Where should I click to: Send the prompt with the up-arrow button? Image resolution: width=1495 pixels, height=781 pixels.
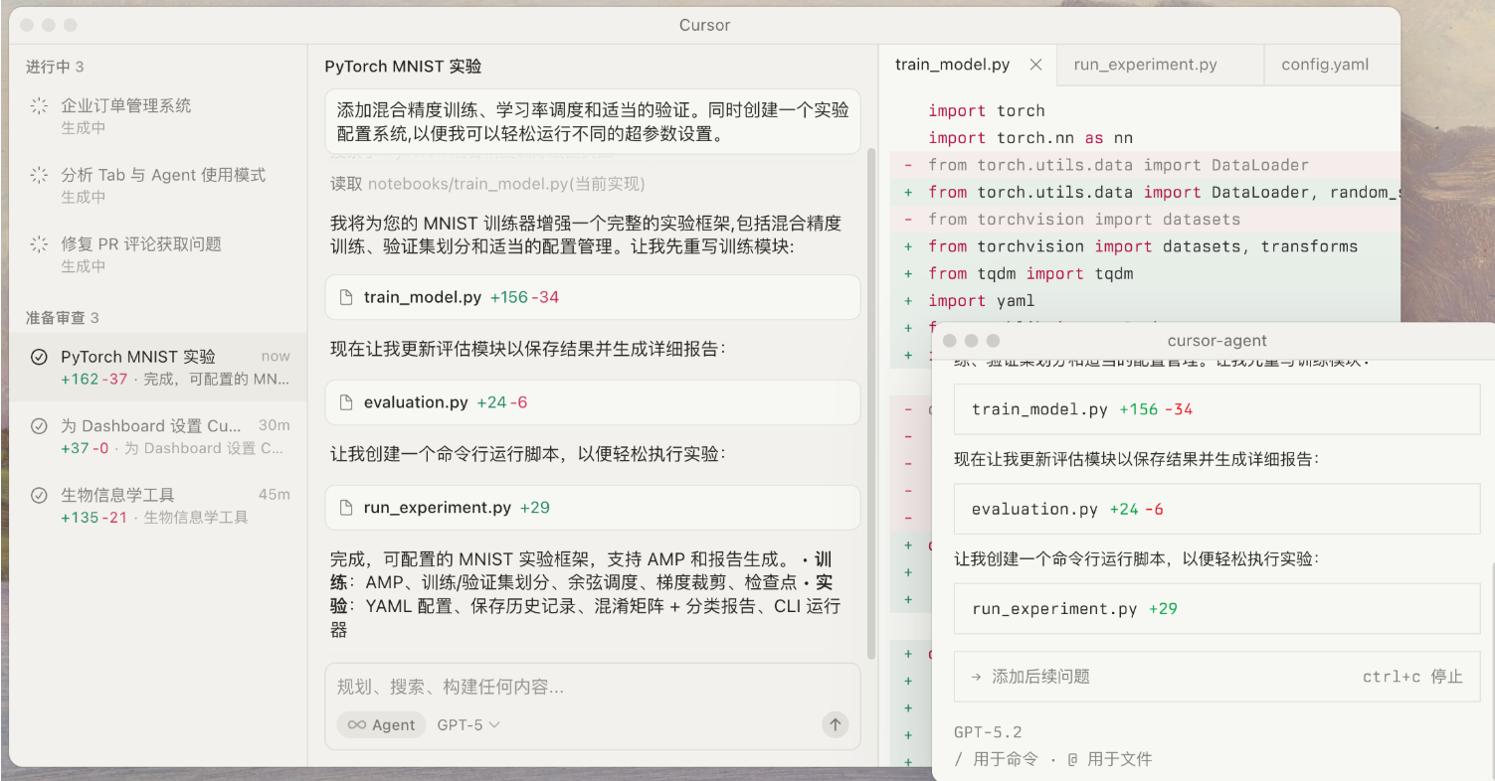(836, 725)
